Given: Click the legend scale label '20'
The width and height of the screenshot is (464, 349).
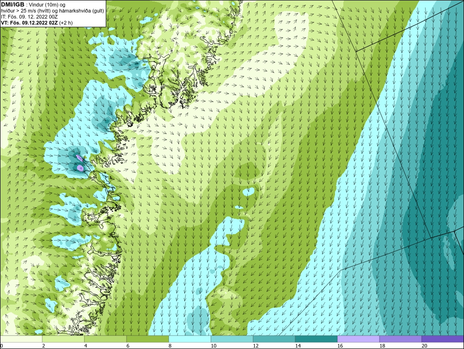Looking at the screenshot, I should 425,346.
